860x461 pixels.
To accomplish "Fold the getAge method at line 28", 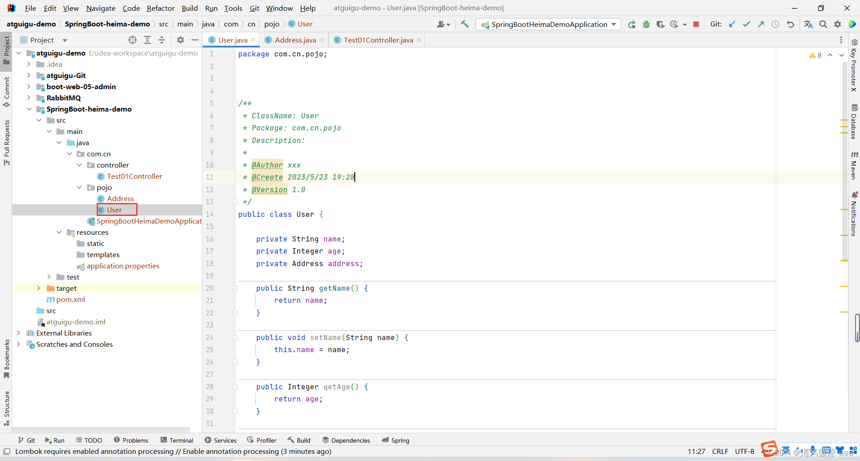I will point(235,387).
